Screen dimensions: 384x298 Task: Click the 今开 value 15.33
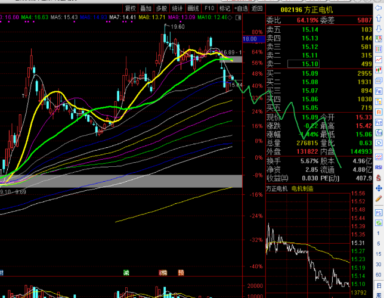pos(364,117)
